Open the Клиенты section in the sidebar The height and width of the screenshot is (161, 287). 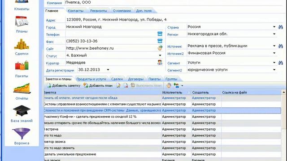tap(22, 5)
